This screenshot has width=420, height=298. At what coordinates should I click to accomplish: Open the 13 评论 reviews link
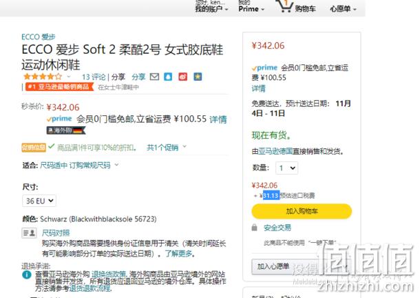pos(94,77)
